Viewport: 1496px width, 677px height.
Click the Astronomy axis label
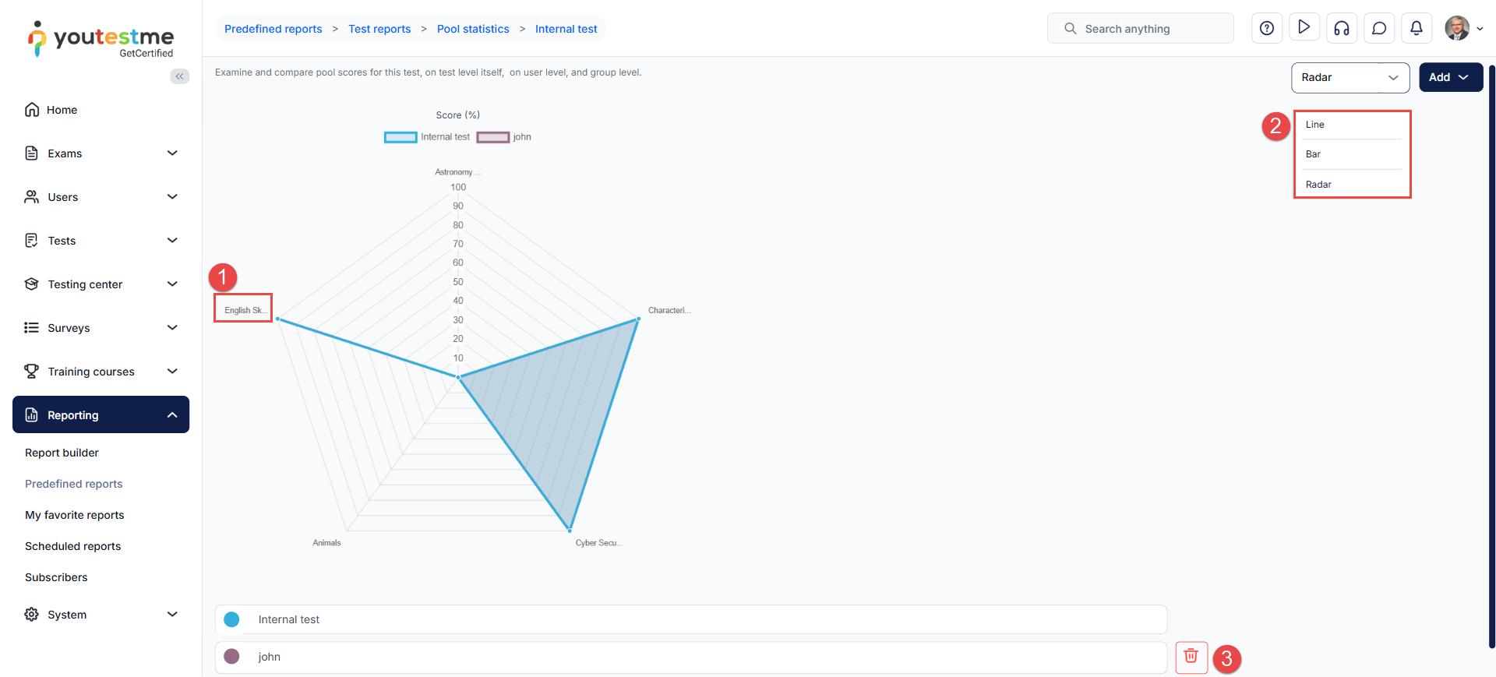tap(457, 172)
